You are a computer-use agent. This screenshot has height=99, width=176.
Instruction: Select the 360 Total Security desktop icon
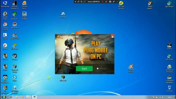[x=121, y=5]
